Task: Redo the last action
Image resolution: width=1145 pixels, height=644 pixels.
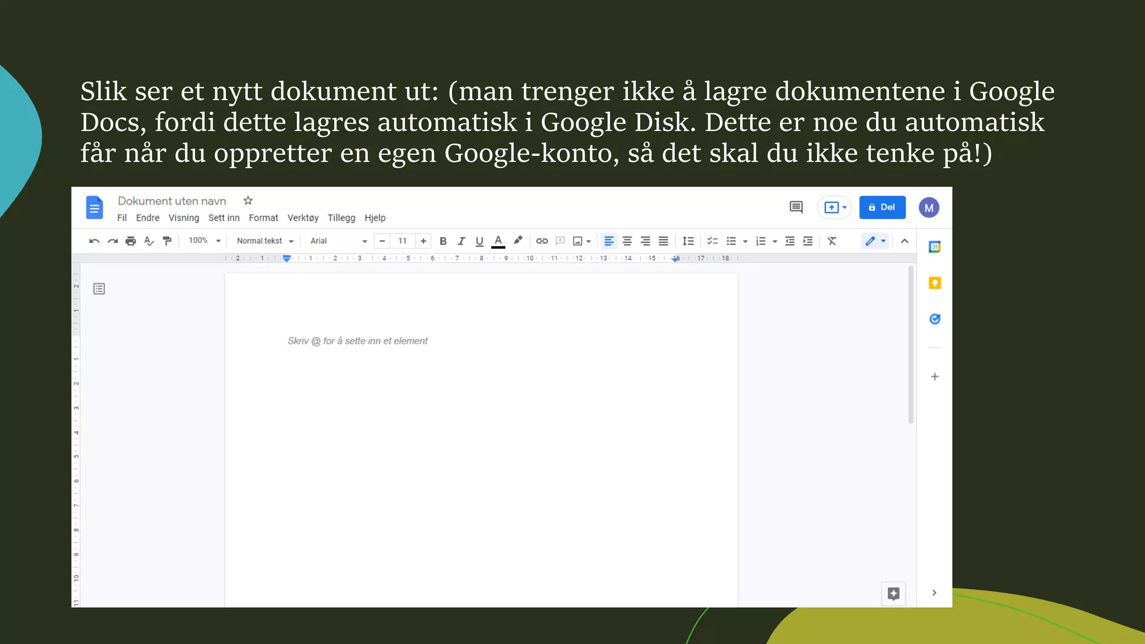Action: pos(112,241)
